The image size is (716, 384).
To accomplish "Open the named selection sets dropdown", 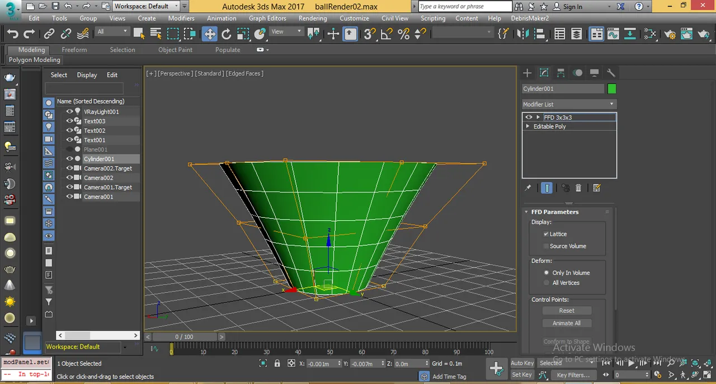I will click(x=463, y=34).
